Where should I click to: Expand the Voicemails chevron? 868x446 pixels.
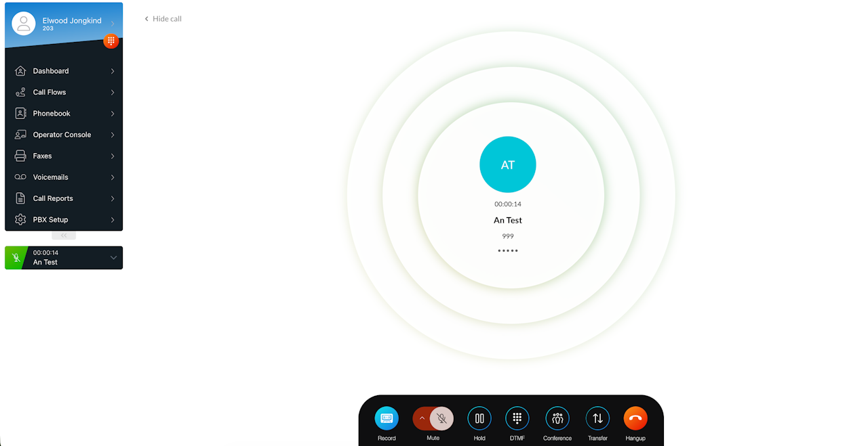tap(113, 177)
